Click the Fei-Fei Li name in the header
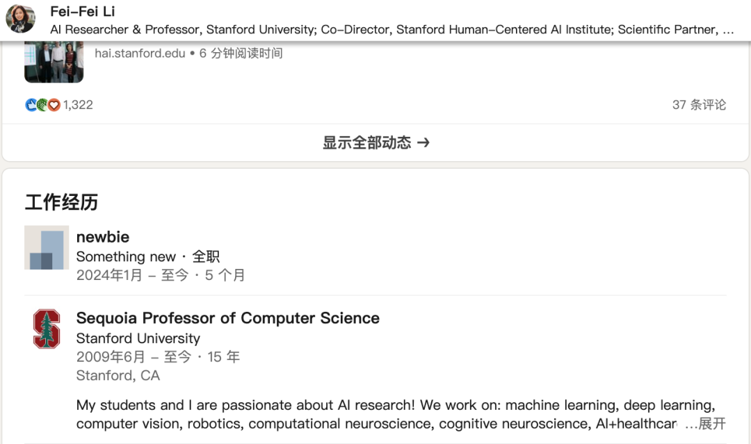 tap(83, 11)
